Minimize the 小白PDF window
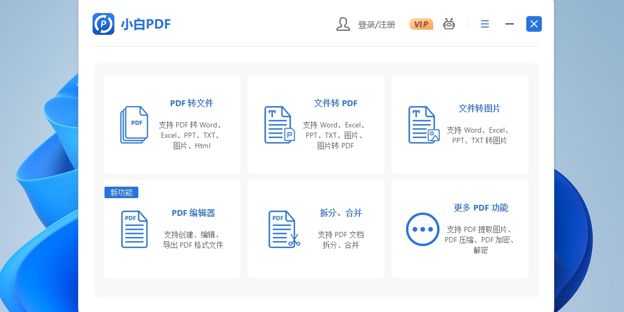This screenshot has width=624, height=312. click(510, 24)
